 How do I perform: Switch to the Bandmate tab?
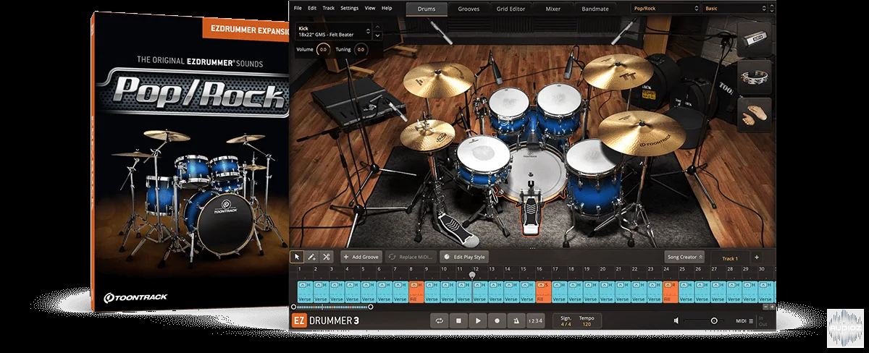(x=597, y=9)
